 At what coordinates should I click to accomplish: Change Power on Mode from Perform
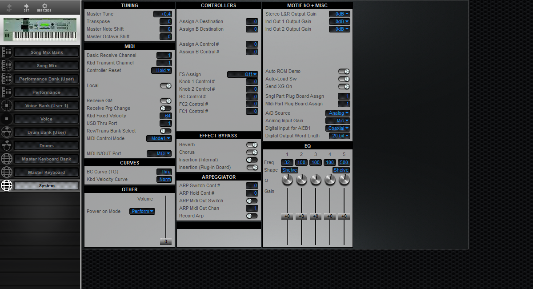[142, 211]
